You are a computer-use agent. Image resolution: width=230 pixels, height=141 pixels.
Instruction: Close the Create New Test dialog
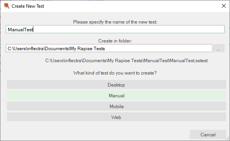pyautogui.click(x=224, y=6)
